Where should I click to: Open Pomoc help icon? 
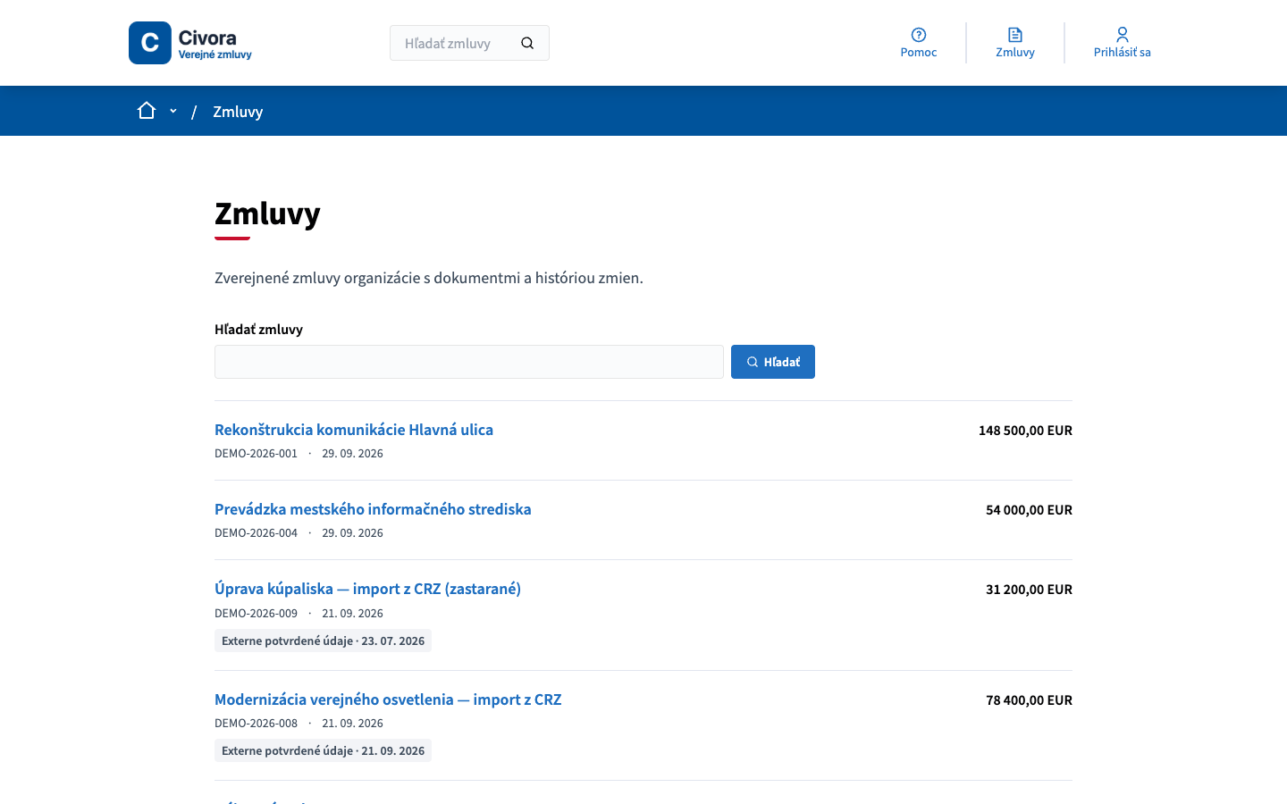tap(919, 35)
